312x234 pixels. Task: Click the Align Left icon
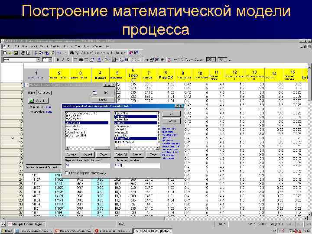75,59
